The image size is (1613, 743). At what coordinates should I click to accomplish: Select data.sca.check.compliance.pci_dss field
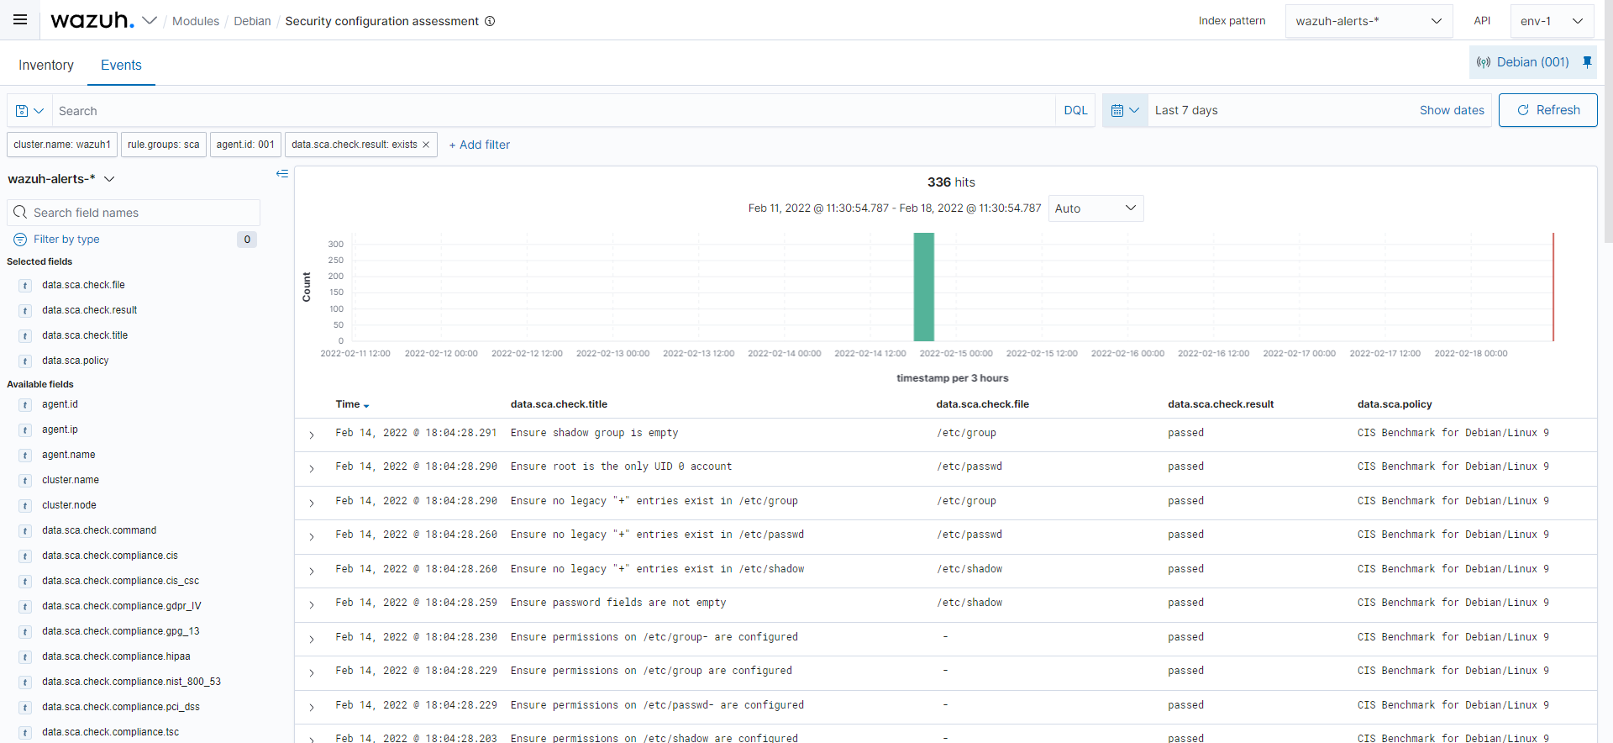(121, 707)
